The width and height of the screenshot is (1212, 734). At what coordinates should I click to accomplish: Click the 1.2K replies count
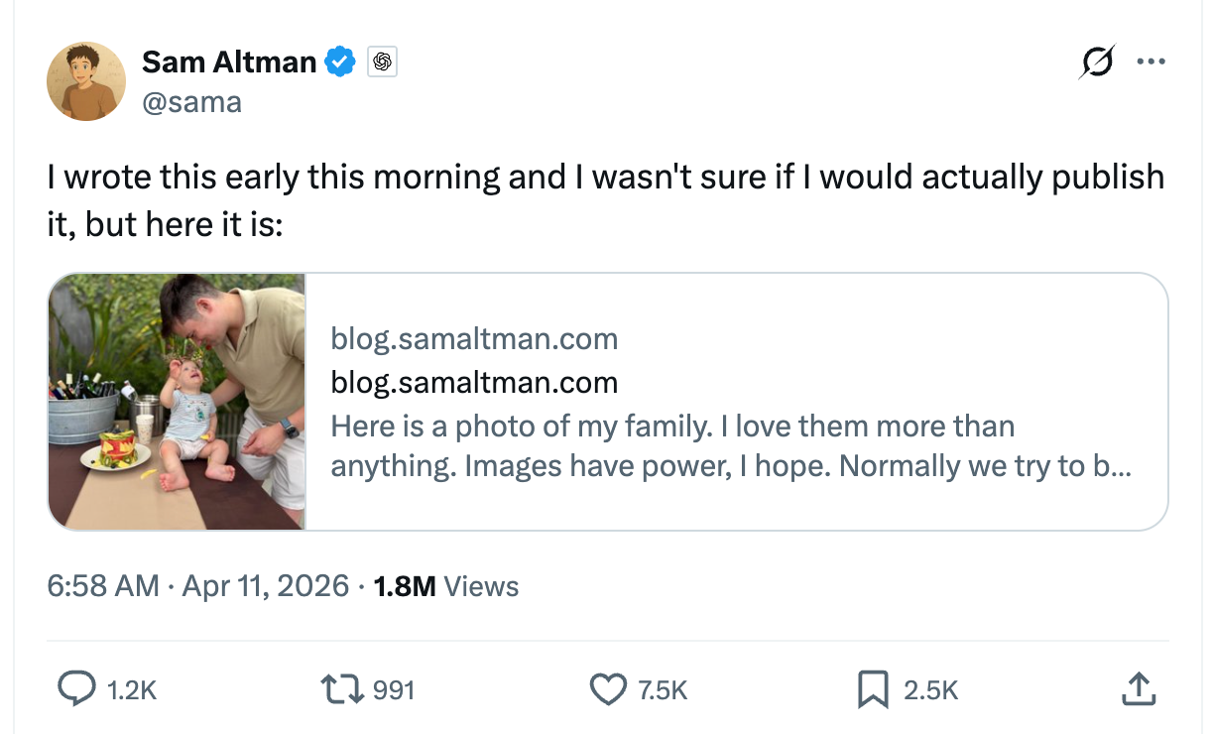(x=132, y=690)
